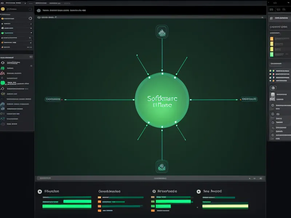Click the node icon at the bottom end of the vertical connector

tap(162, 166)
